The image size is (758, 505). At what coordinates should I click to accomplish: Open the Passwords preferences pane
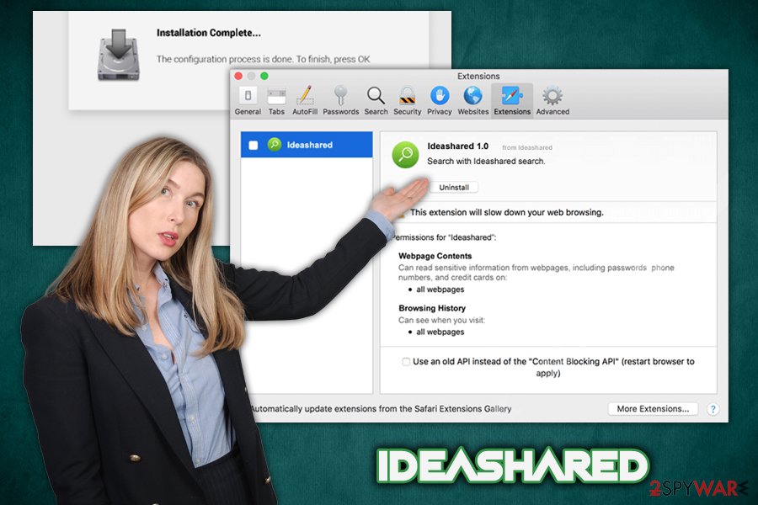point(341,101)
